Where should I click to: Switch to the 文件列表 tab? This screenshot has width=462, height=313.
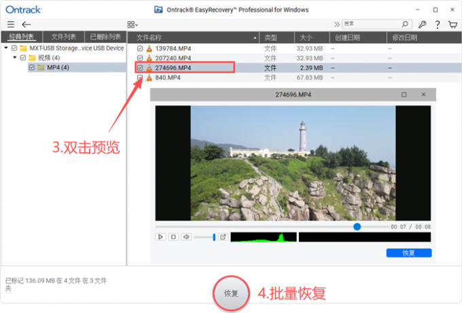pos(64,37)
